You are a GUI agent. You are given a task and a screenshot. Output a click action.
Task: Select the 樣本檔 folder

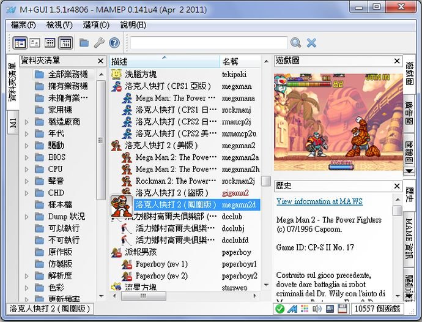[53, 204]
